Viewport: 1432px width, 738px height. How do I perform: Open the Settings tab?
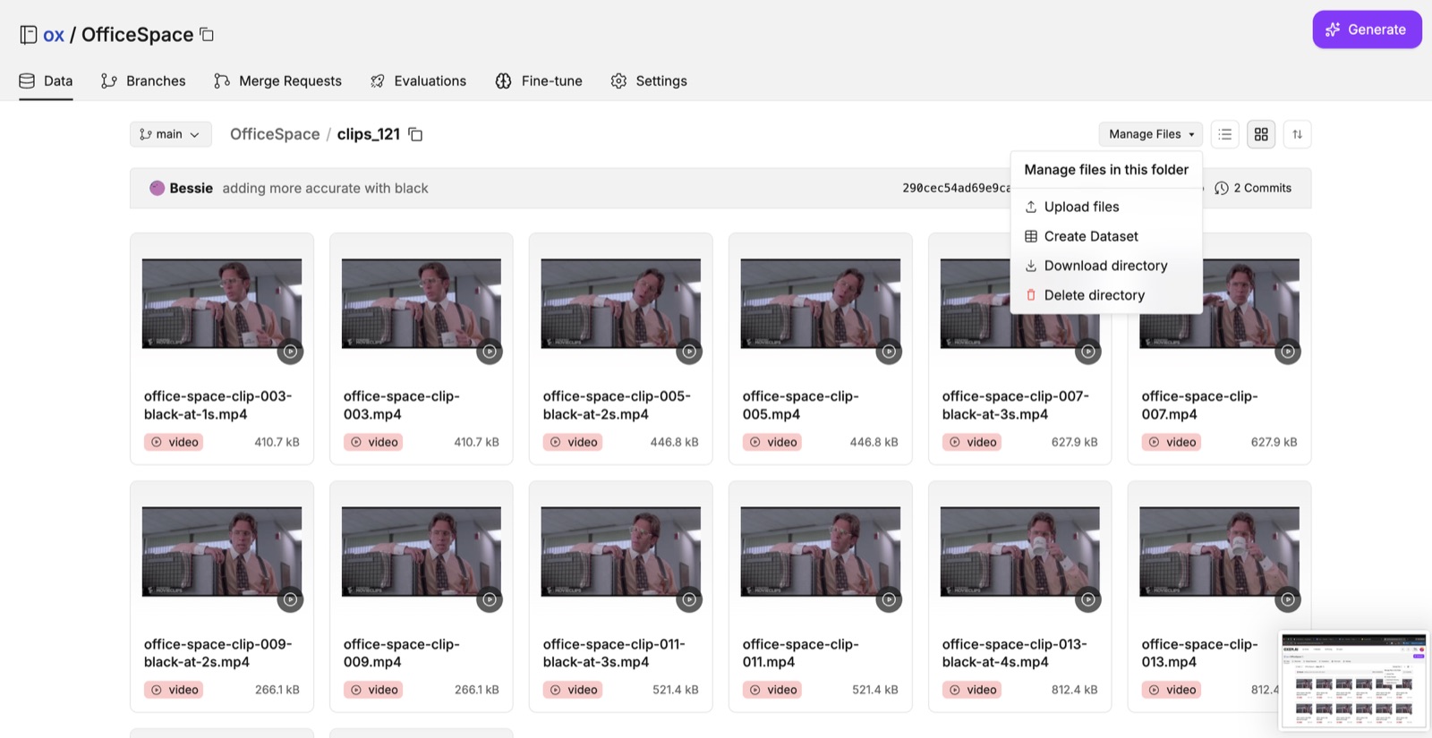[649, 81]
